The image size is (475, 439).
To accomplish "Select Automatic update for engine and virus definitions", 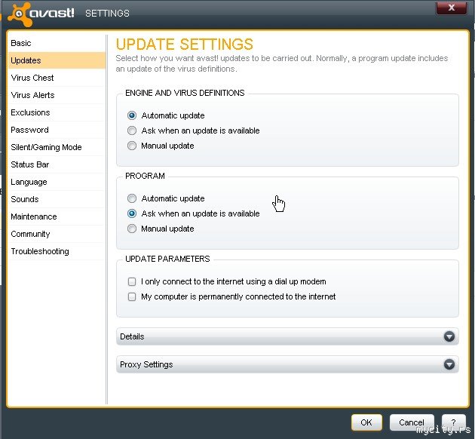I will point(132,115).
